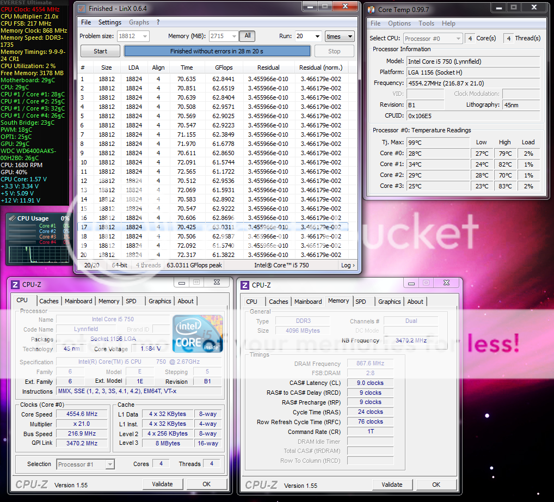Click the left CPU-Z window's purple Z icon

click(15, 284)
